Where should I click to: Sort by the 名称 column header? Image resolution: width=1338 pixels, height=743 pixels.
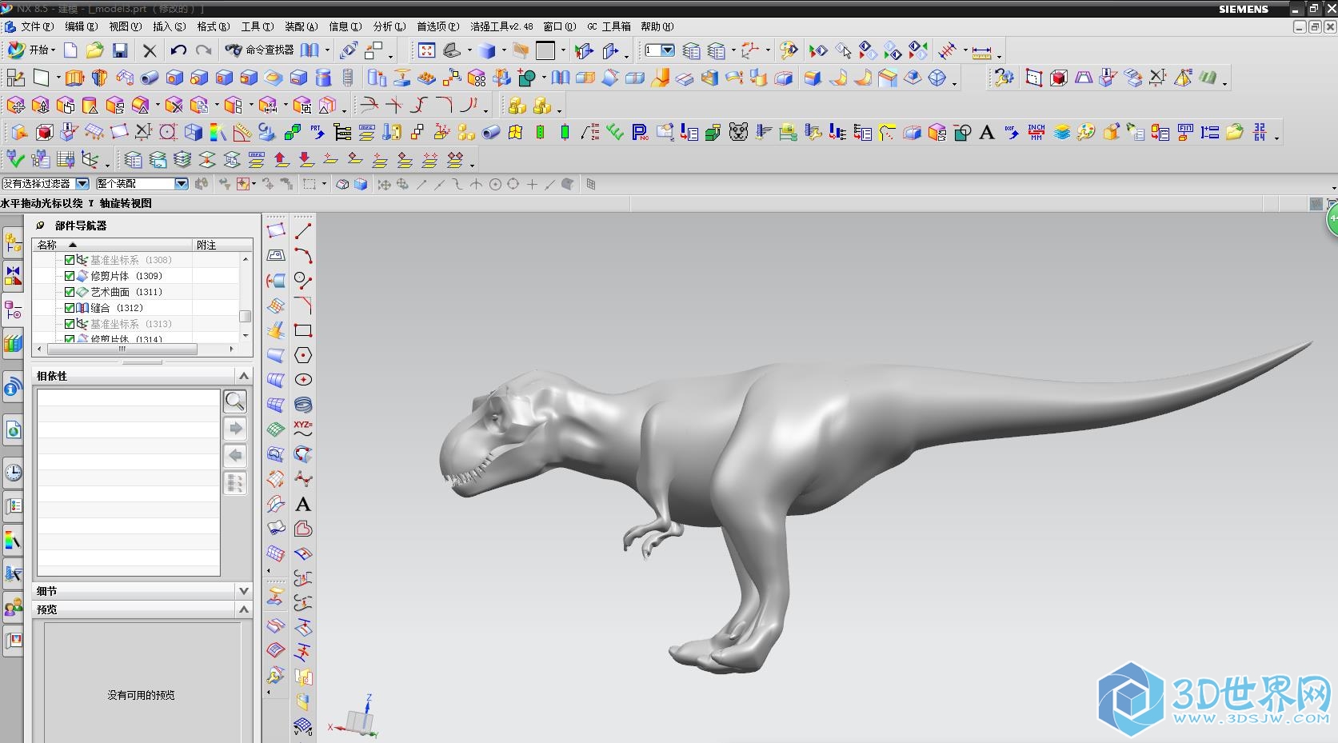tap(112, 245)
